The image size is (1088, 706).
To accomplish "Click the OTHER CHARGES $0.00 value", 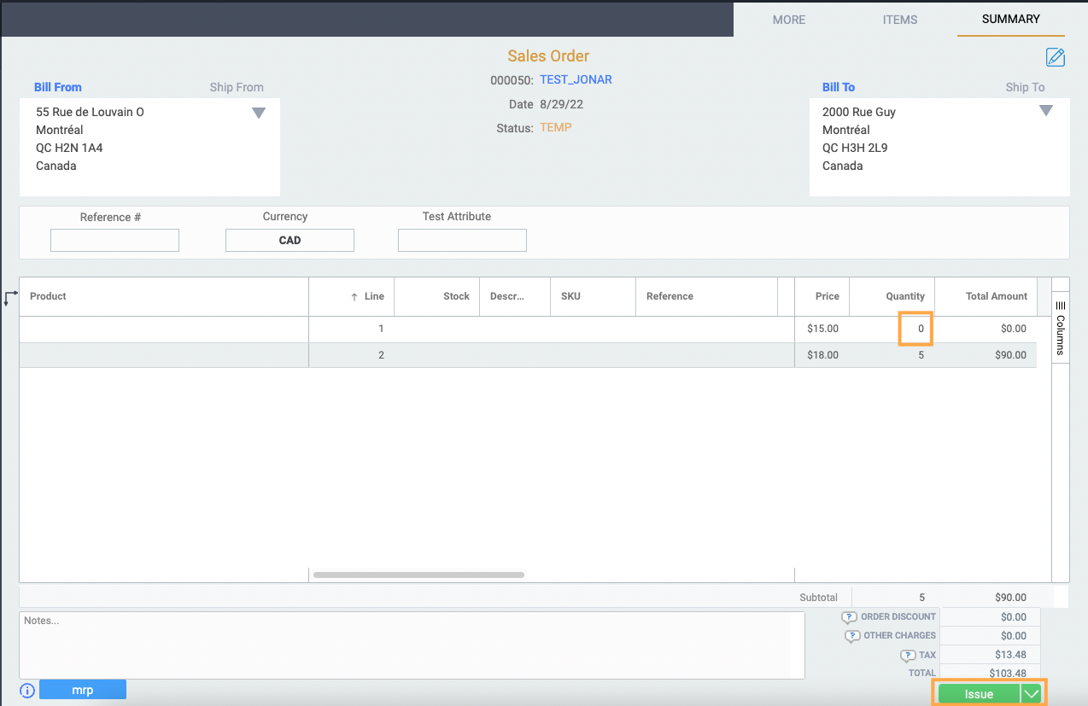I will [x=991, y=636].
